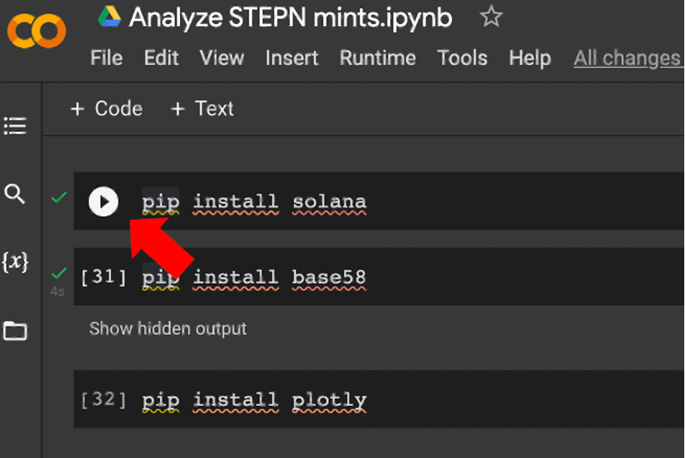Click the [31] execution count to run cell
Screen dimensions: 685x458
[104, 277]
